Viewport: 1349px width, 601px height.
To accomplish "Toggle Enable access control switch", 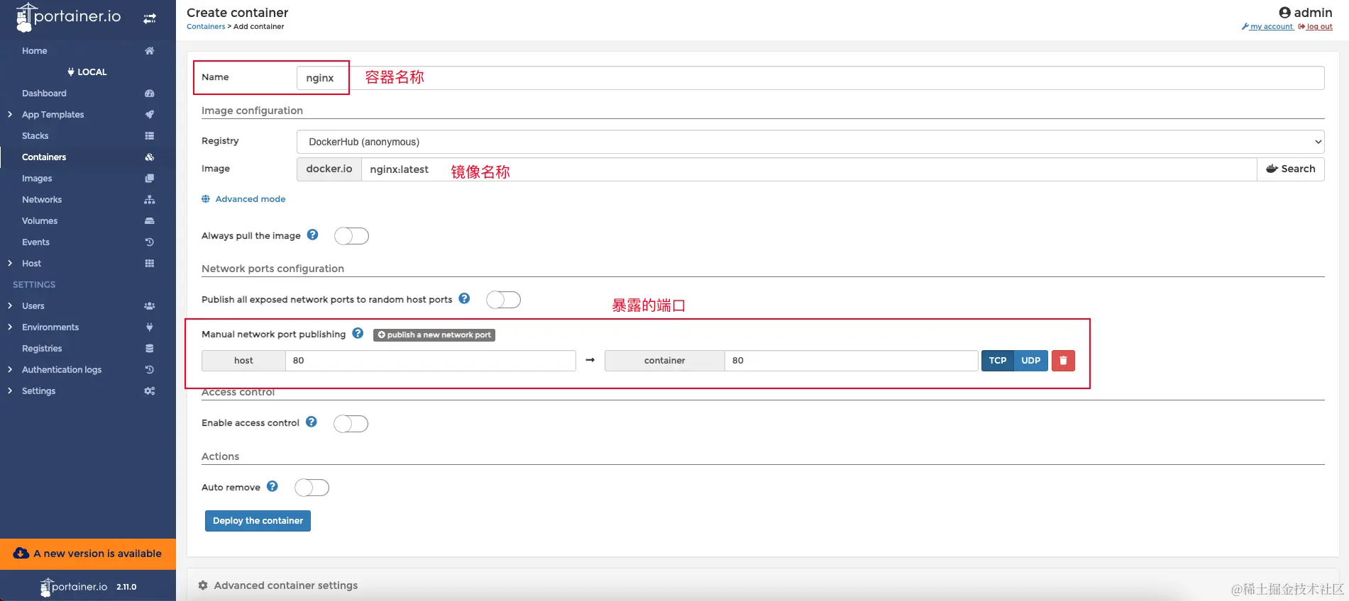I will click(351, 424).
